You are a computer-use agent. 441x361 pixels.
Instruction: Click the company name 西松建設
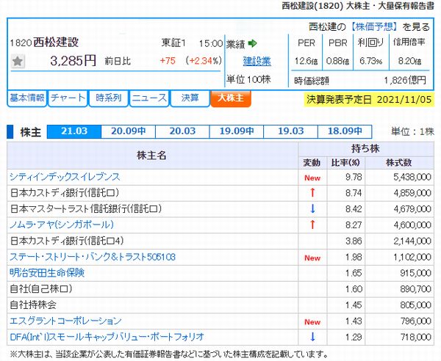point(56,43)
